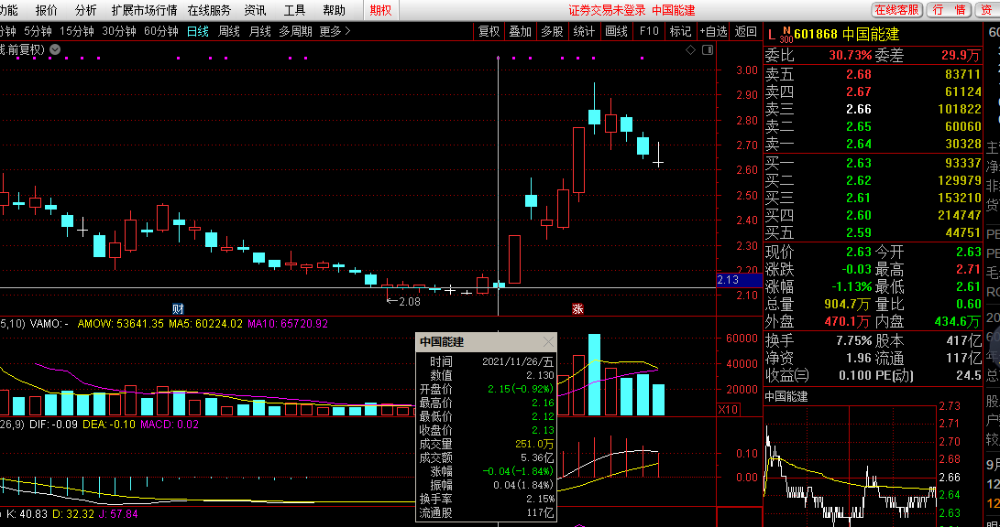1000x527 pixels.
Task: Open the F10 company info
Action: pyautogui.click(x=649, y=31)
